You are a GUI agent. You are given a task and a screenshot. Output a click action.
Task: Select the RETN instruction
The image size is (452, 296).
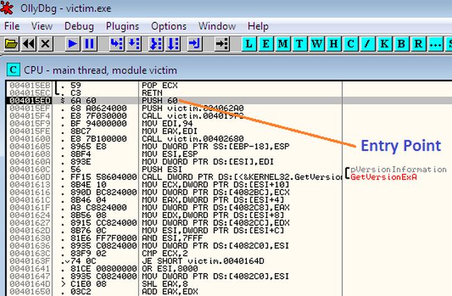152,93
